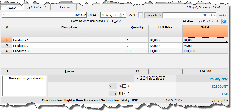This screenshot has width=231, height=111.
Task: Open the calendar picker in date field
Action: point(120,15)
